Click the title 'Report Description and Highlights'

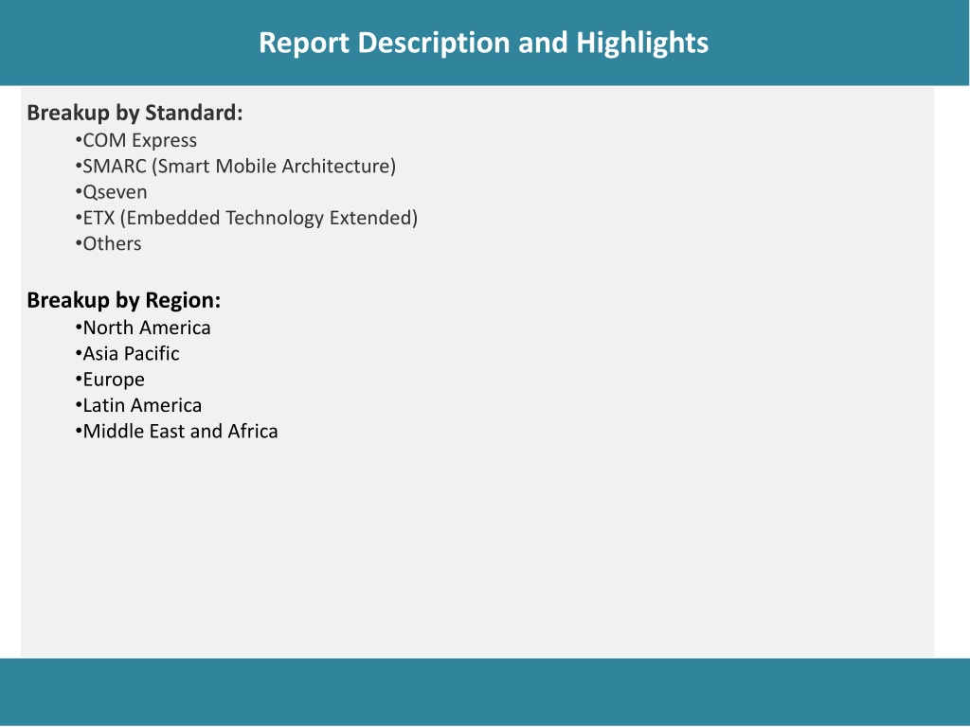click(x=483, y=44)
